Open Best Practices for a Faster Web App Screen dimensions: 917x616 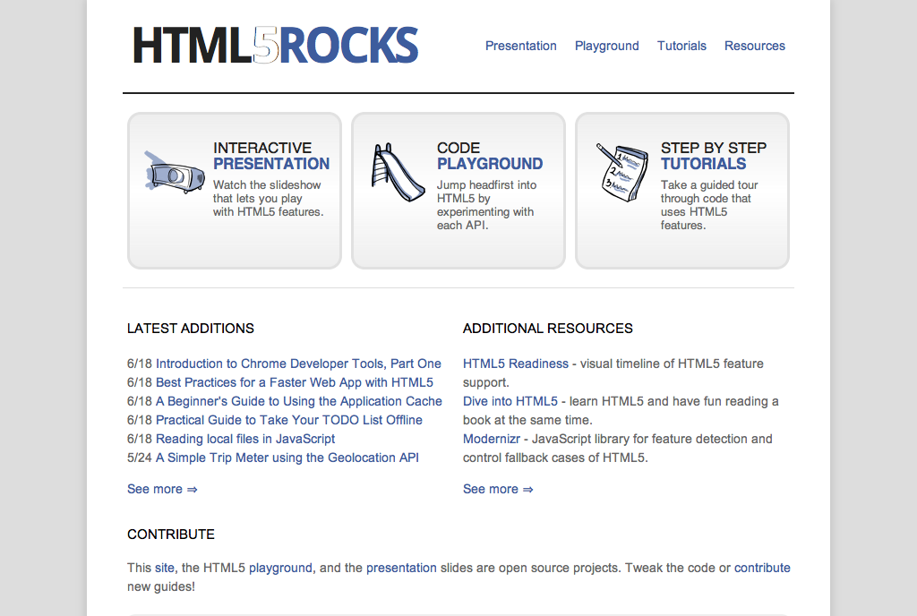294,382
